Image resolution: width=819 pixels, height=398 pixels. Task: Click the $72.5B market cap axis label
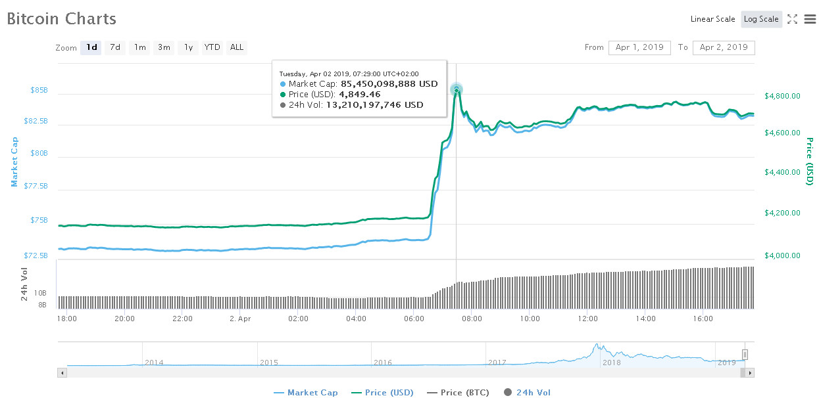[36, 255]
